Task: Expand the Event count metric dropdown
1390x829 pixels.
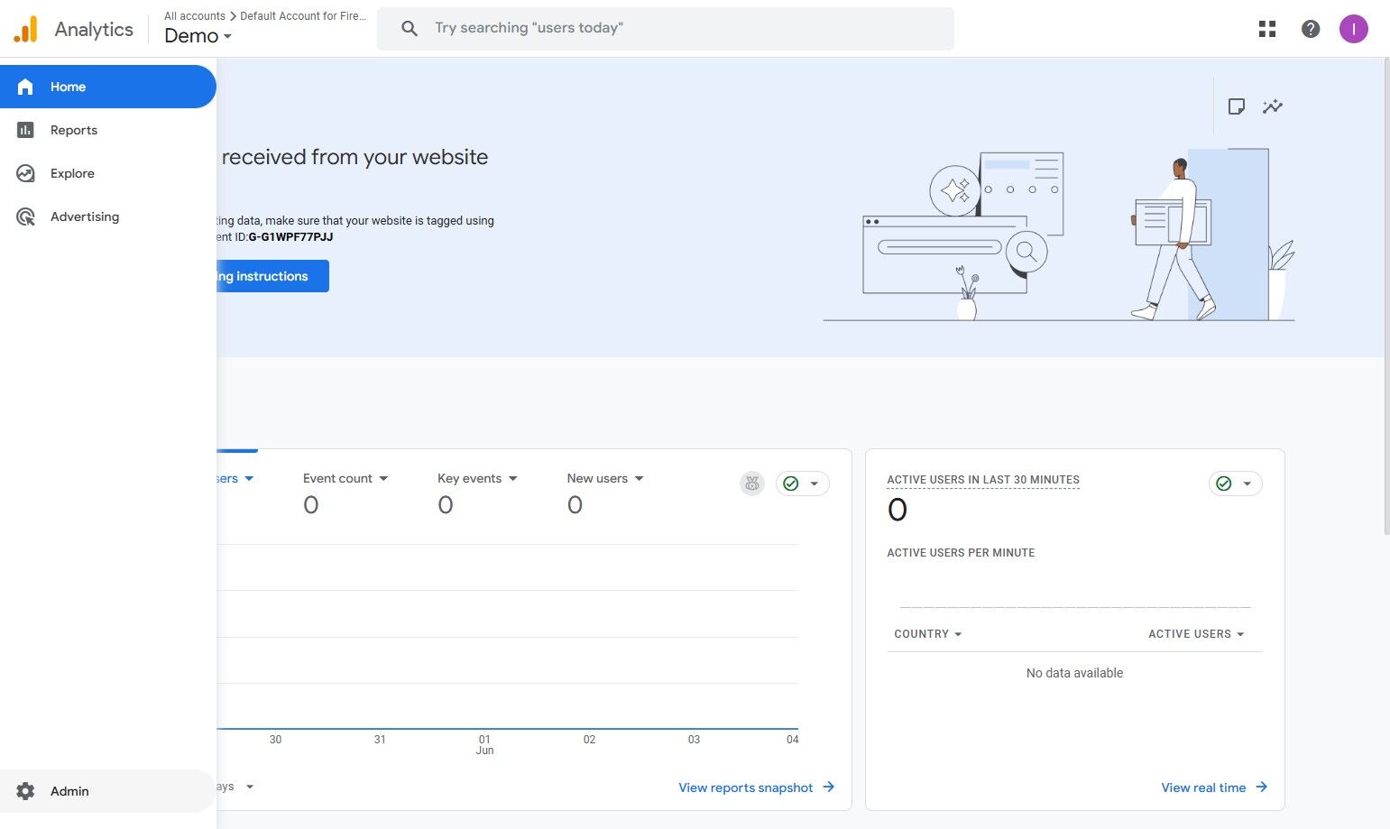Action: click(x=383, y=478)
